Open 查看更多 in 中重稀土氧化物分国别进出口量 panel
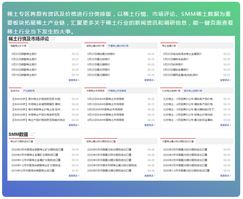Viewport: 243px width, 199px height. 225,176
